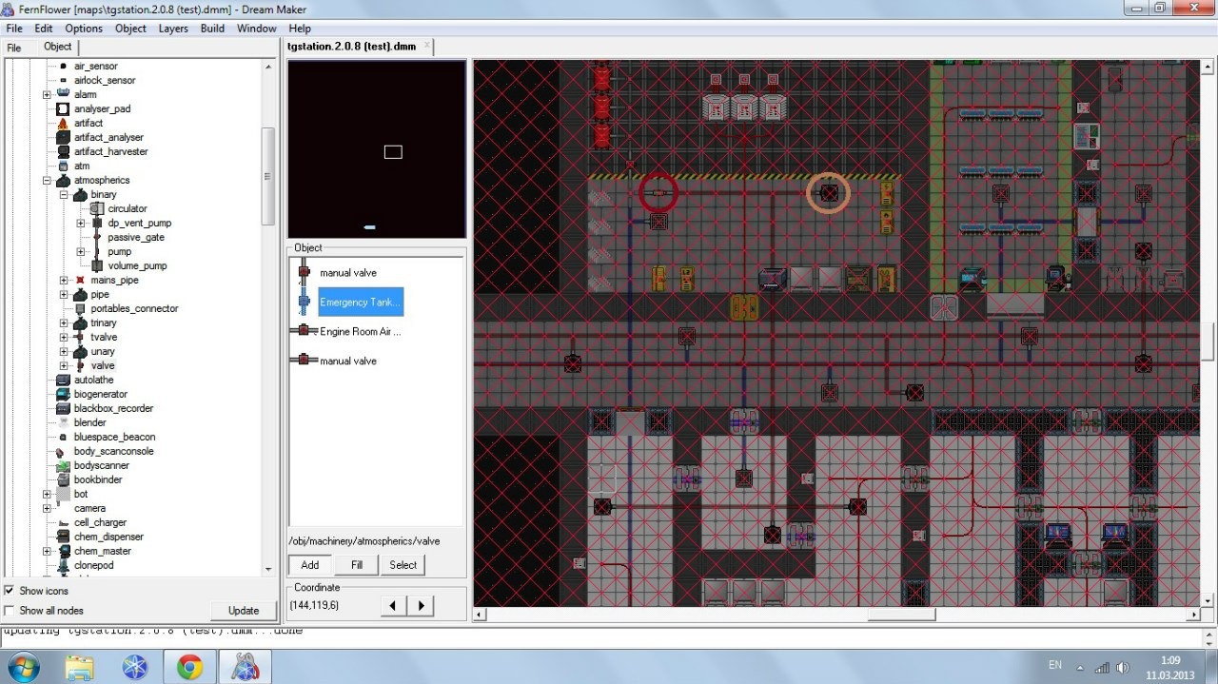This screenshot has height=684, width=1218.
Task: Click the analyser_pad icon in the tree
Action: coord(63,108)
